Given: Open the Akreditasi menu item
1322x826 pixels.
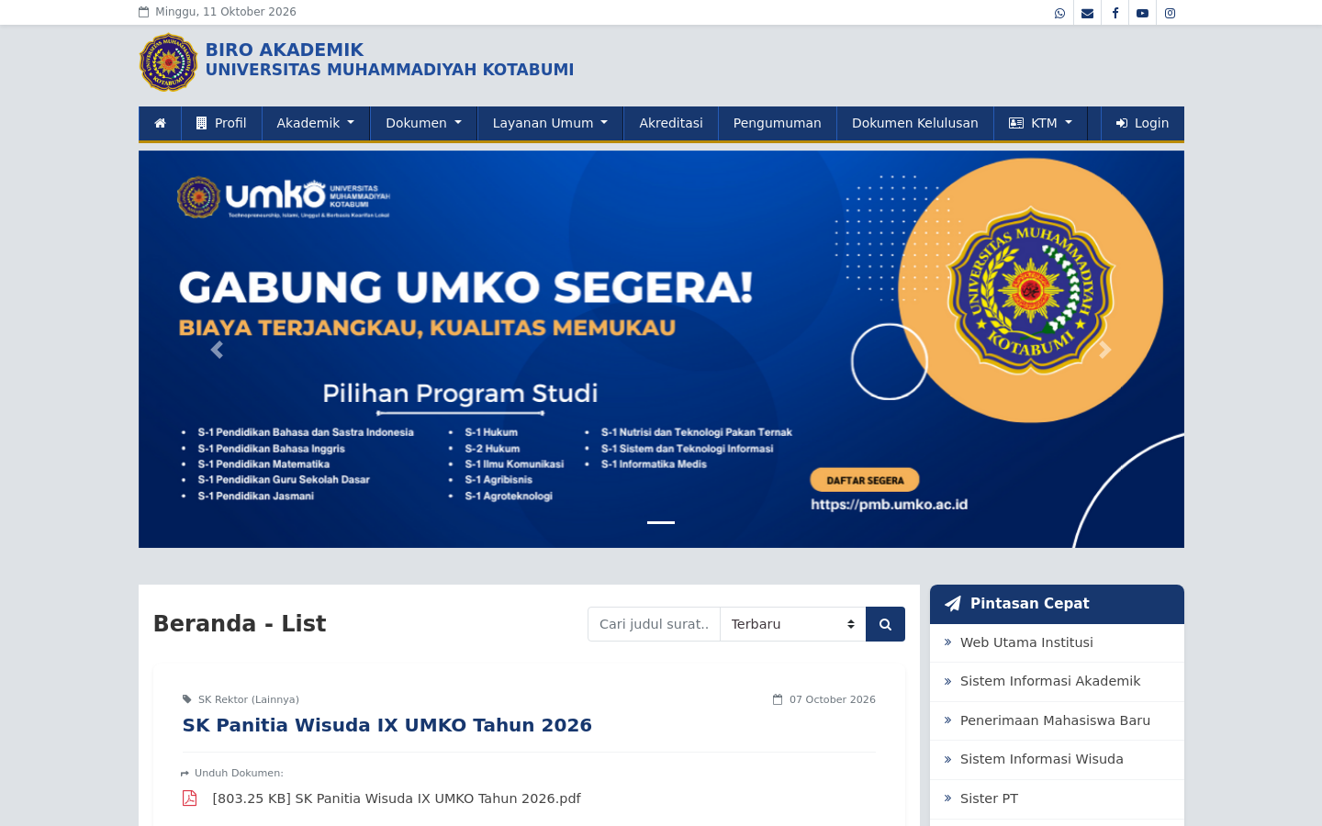Looking at the screenshot, I should 671,123.
